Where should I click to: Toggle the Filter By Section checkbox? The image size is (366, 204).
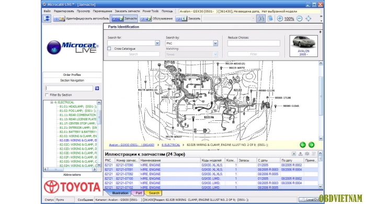[47, 95]
